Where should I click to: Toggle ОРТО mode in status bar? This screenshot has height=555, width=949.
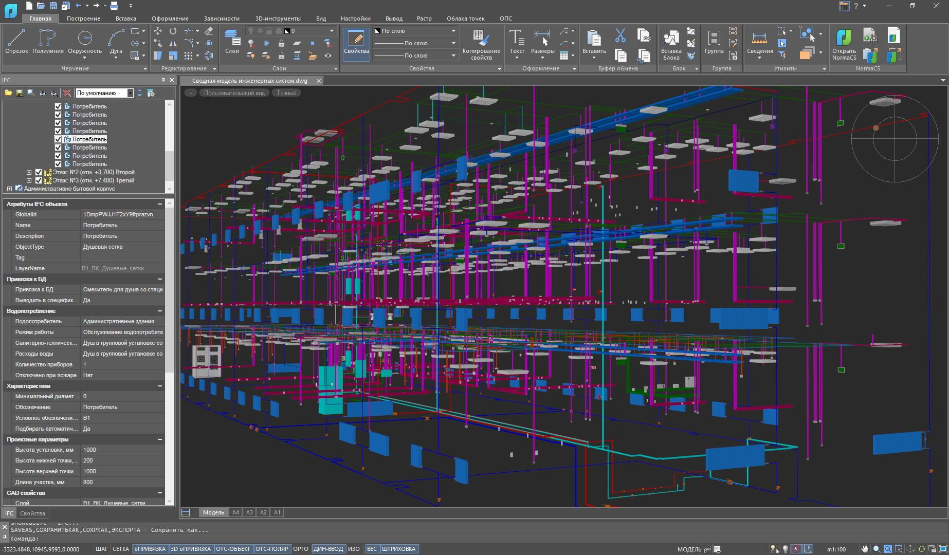point(300,549)
